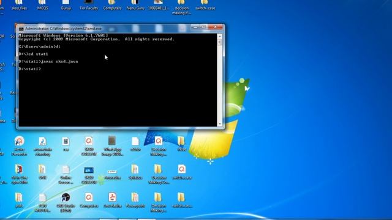Open the sksd_files folder on desktop

pos(19,5)
